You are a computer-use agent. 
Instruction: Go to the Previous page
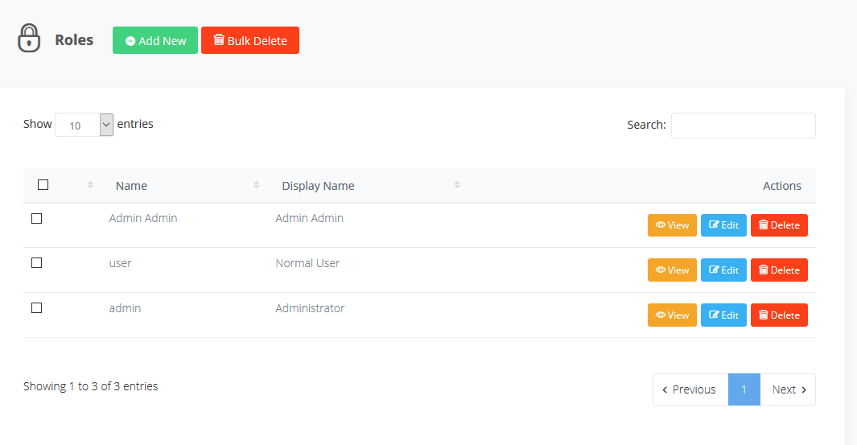(690, 389)
